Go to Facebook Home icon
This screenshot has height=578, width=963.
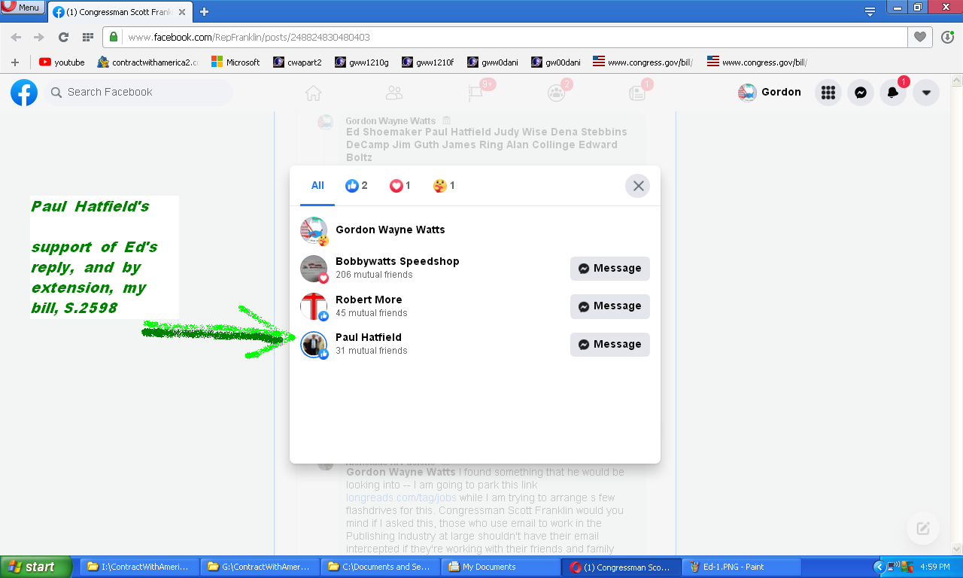click(314, 93)
